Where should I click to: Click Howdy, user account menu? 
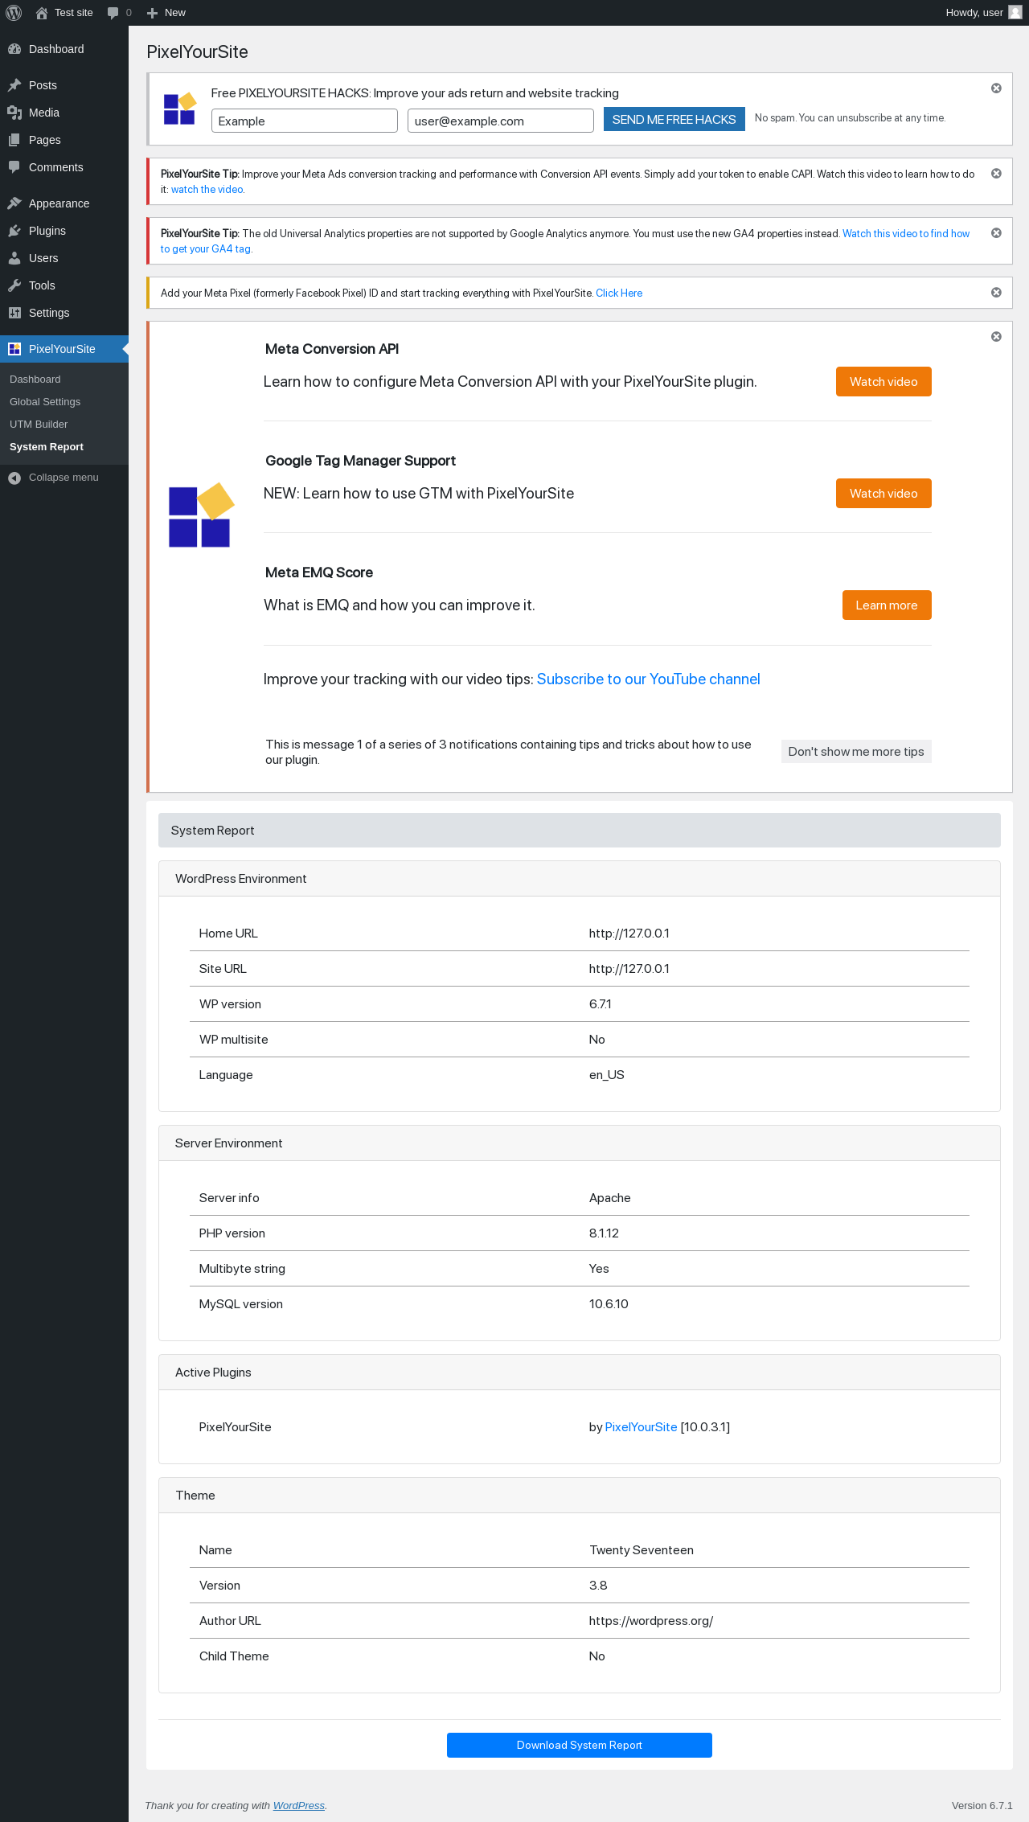[x=983, y=13]
